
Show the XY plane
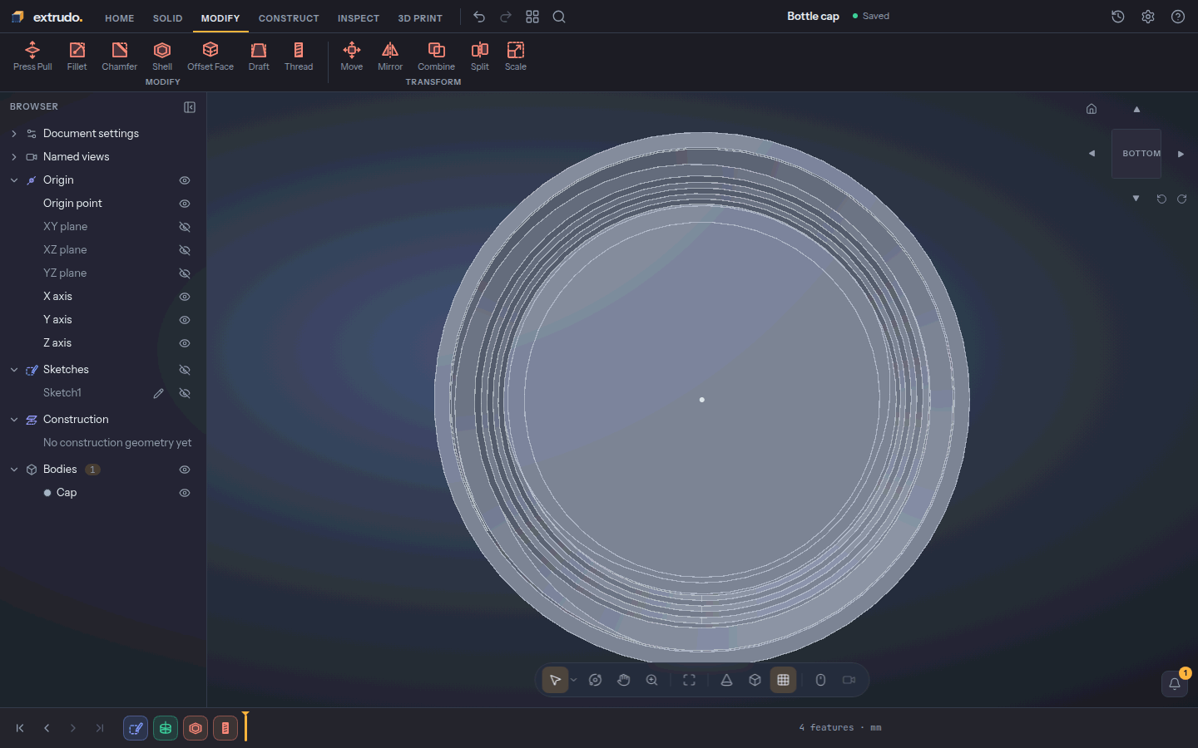tap(185, 227)
